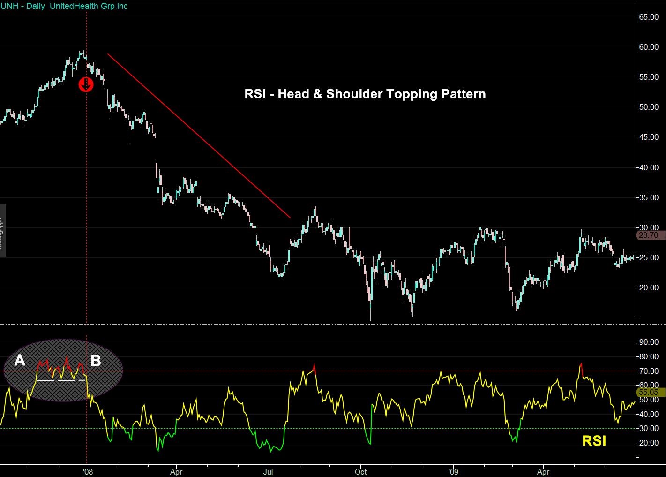The image size is (666, 477).
Task: Click the 30.00 RSI oversold scale label
Action: tap(649, 428)
